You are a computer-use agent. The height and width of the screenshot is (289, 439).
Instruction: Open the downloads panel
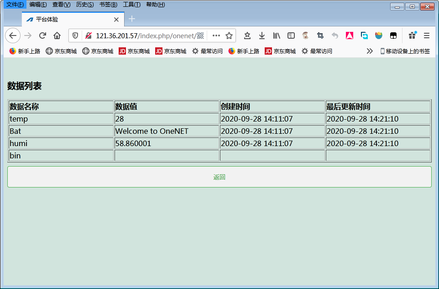coord(262,35)
